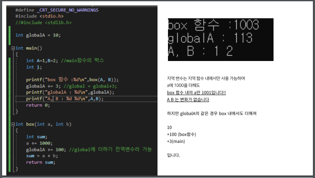Click the '//main함수의 박스' comment

(x=83, y=61)
